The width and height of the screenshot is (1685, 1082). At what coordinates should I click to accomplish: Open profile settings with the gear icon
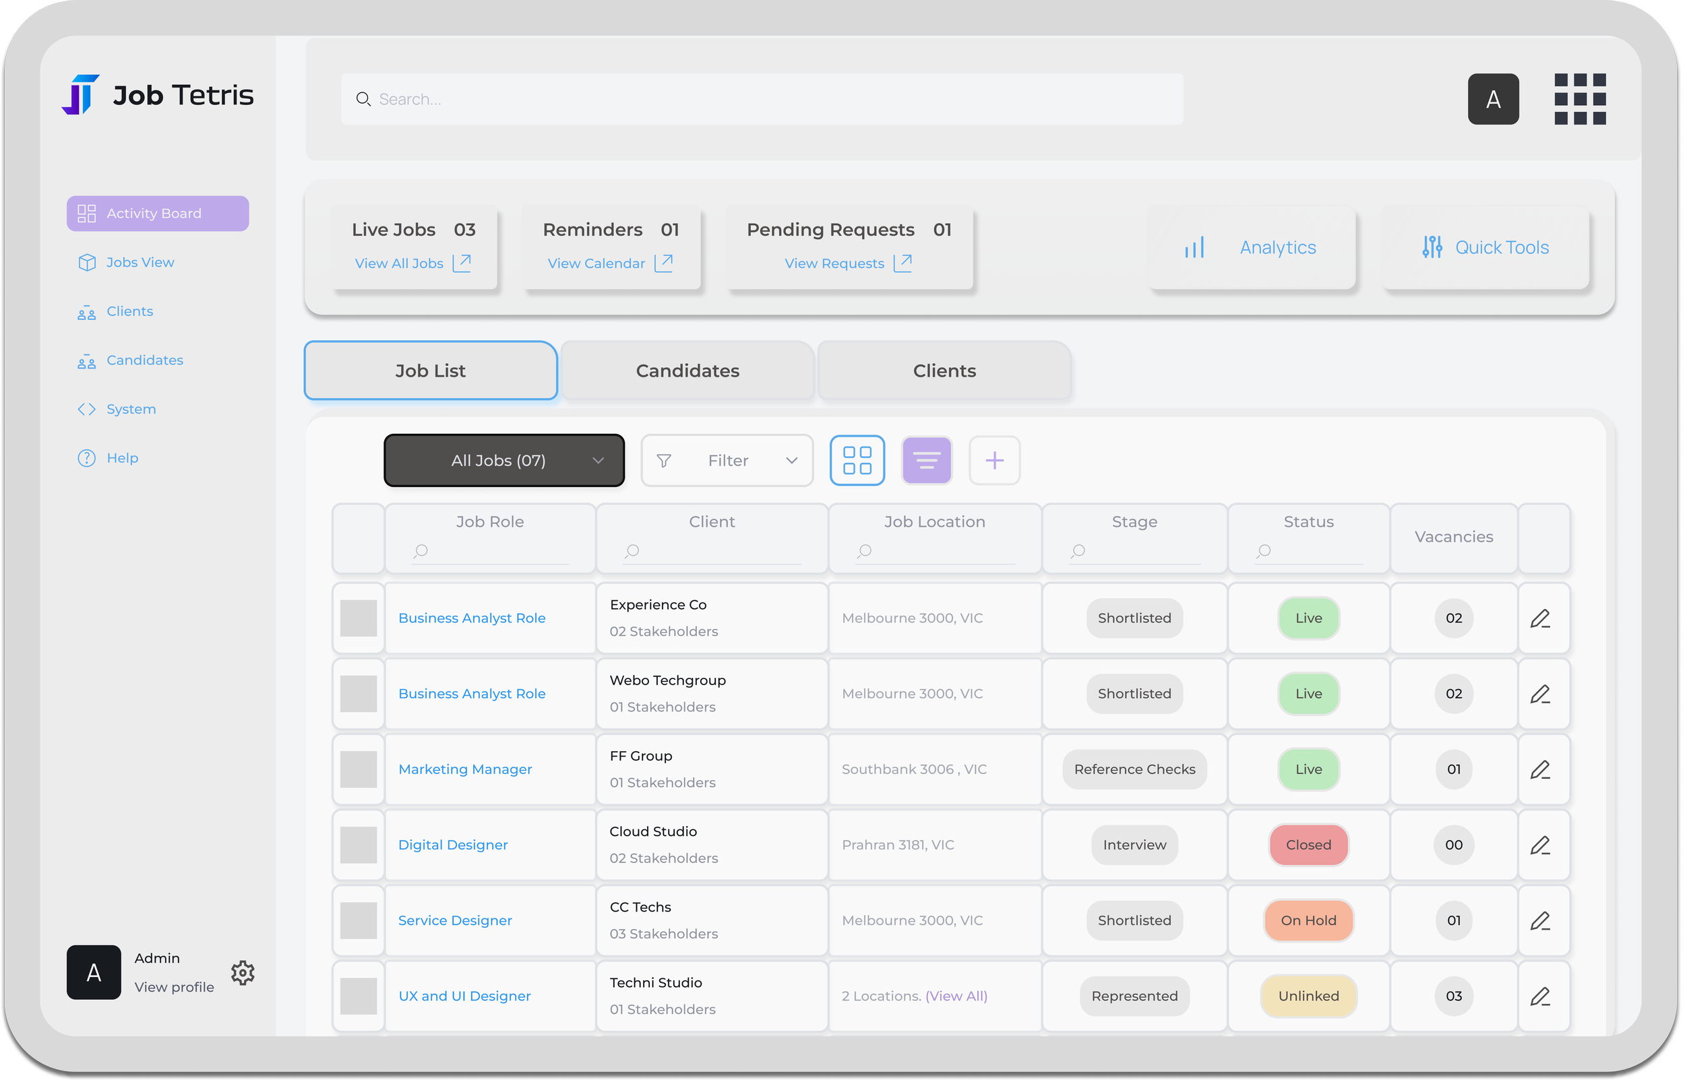[243, 972]
